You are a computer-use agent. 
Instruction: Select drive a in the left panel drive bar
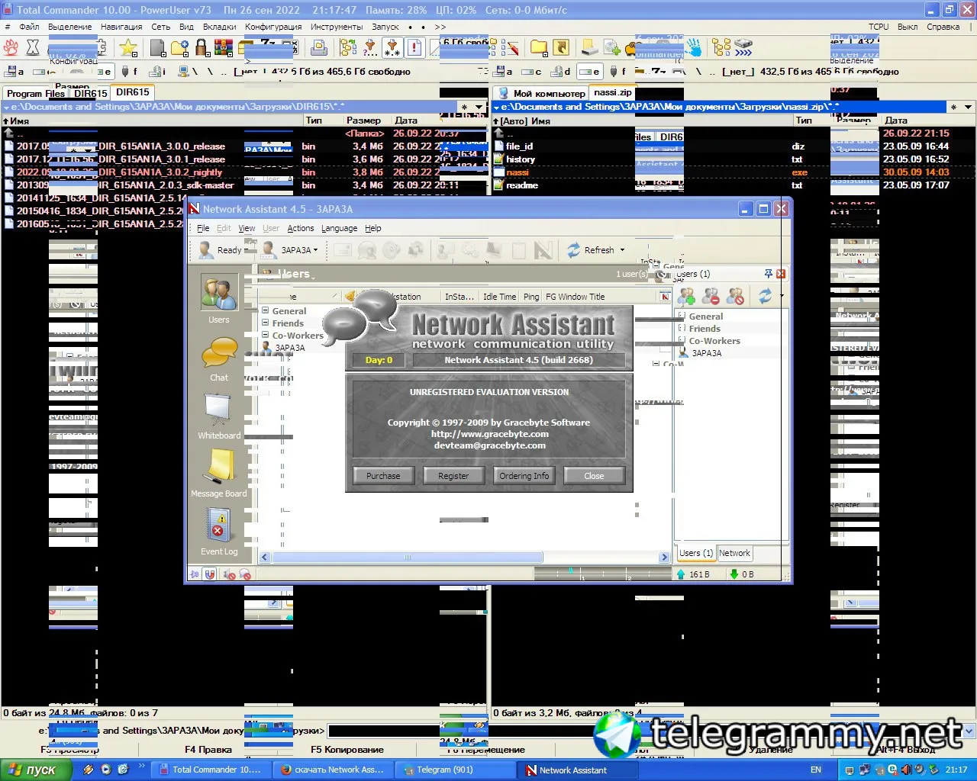(15, 72)
